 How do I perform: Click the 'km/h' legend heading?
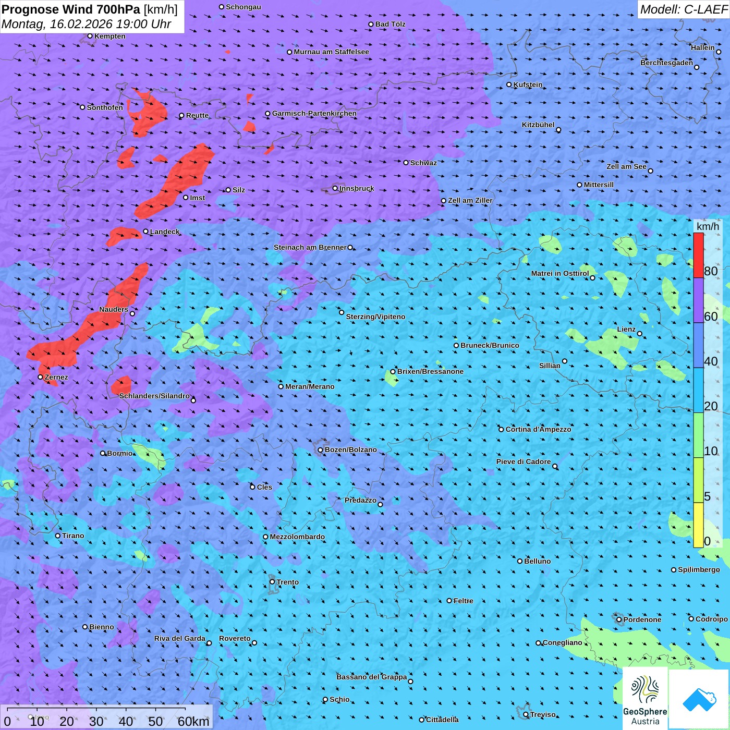[x=708, y=226]
